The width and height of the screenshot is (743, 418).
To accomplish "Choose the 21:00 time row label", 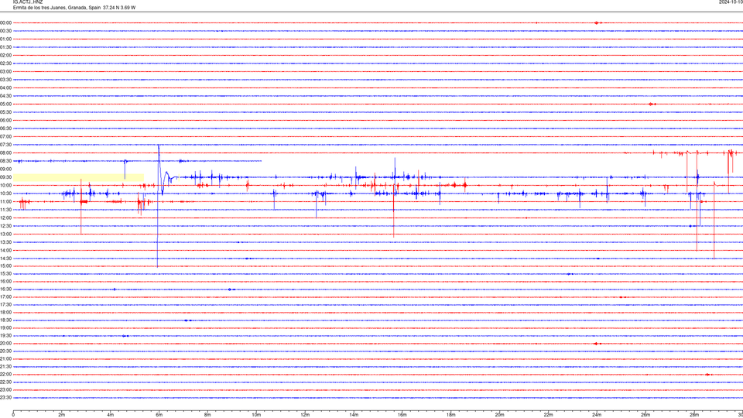I will coord(5,358).
